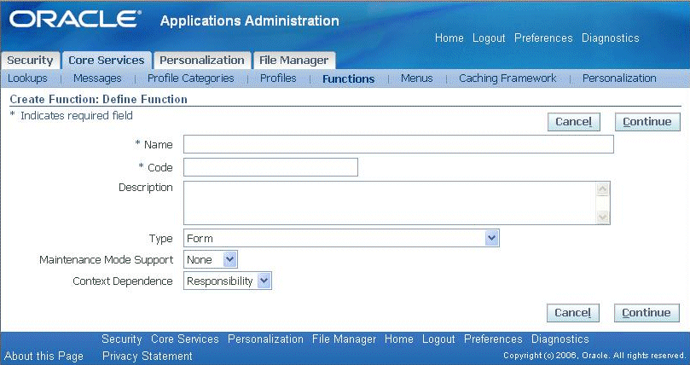The image size is (690, 365).
Task: Open Personalization subtab in Core Services
Action: click(x=619, y=78)
